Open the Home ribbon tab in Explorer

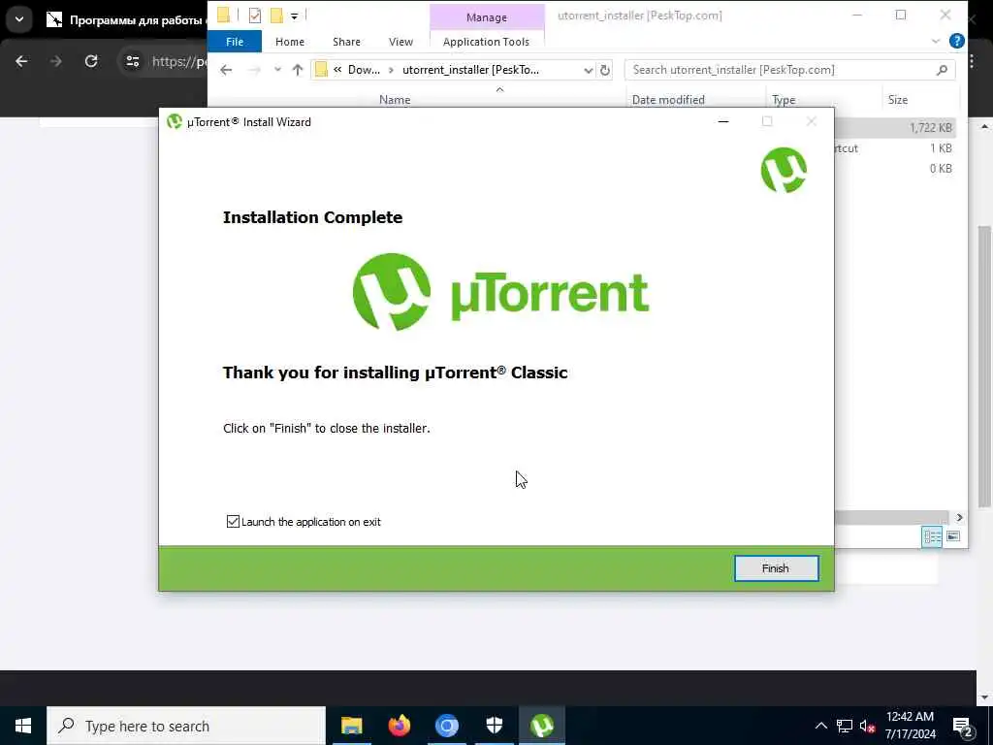point(289,42)
